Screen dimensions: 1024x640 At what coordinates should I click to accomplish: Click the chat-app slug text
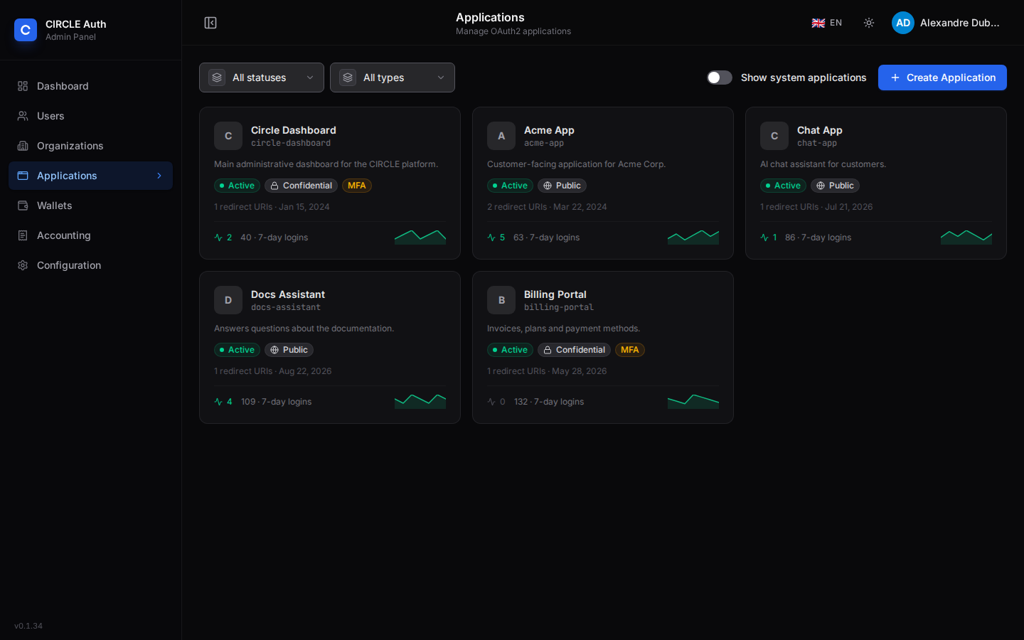pyautogui.click(x=817, y=143)
